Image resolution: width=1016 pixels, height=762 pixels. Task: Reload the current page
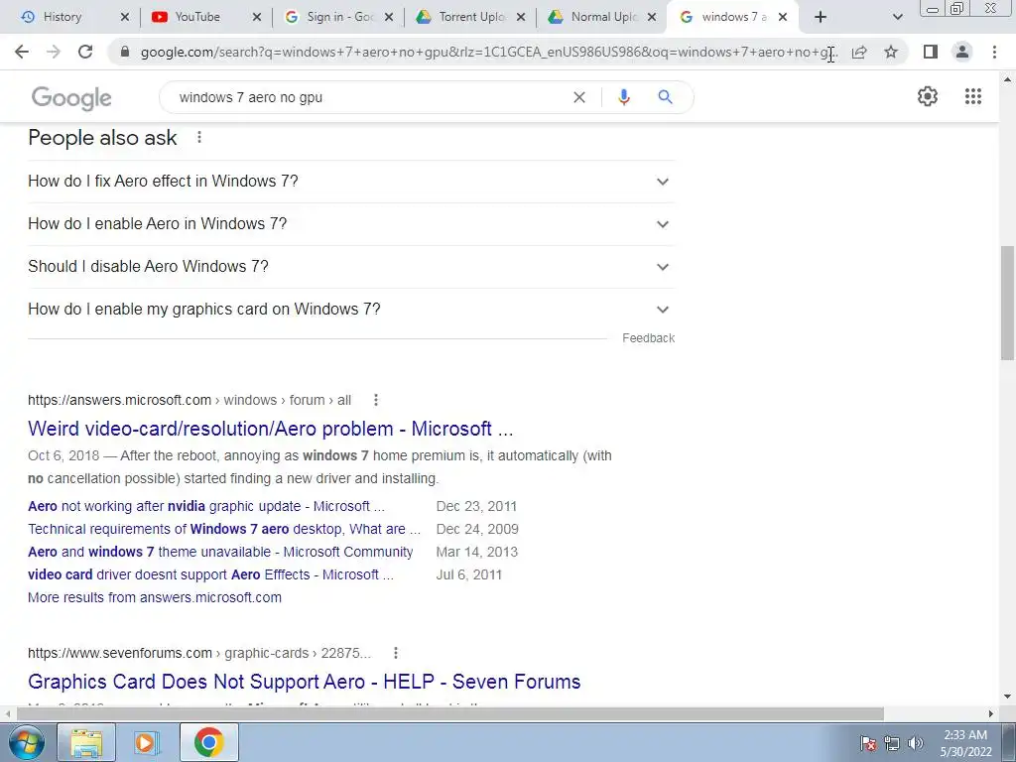tap(85, 52)
